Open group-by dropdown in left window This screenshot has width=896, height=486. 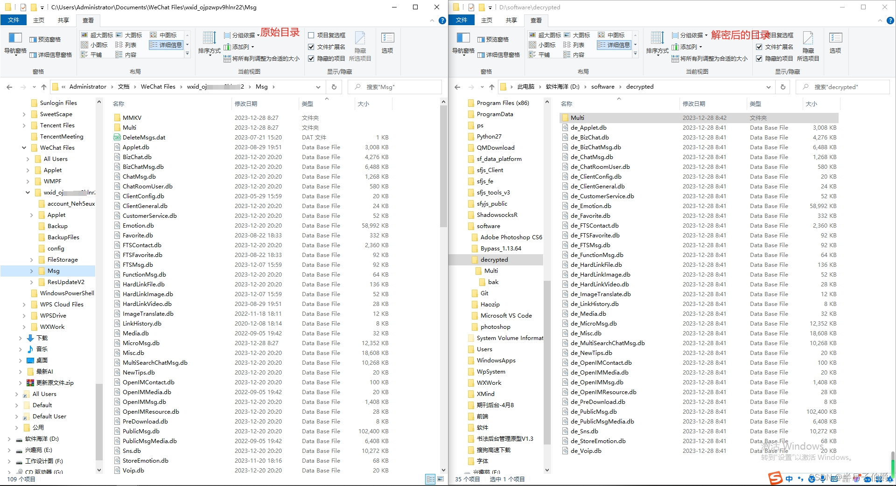241,35
